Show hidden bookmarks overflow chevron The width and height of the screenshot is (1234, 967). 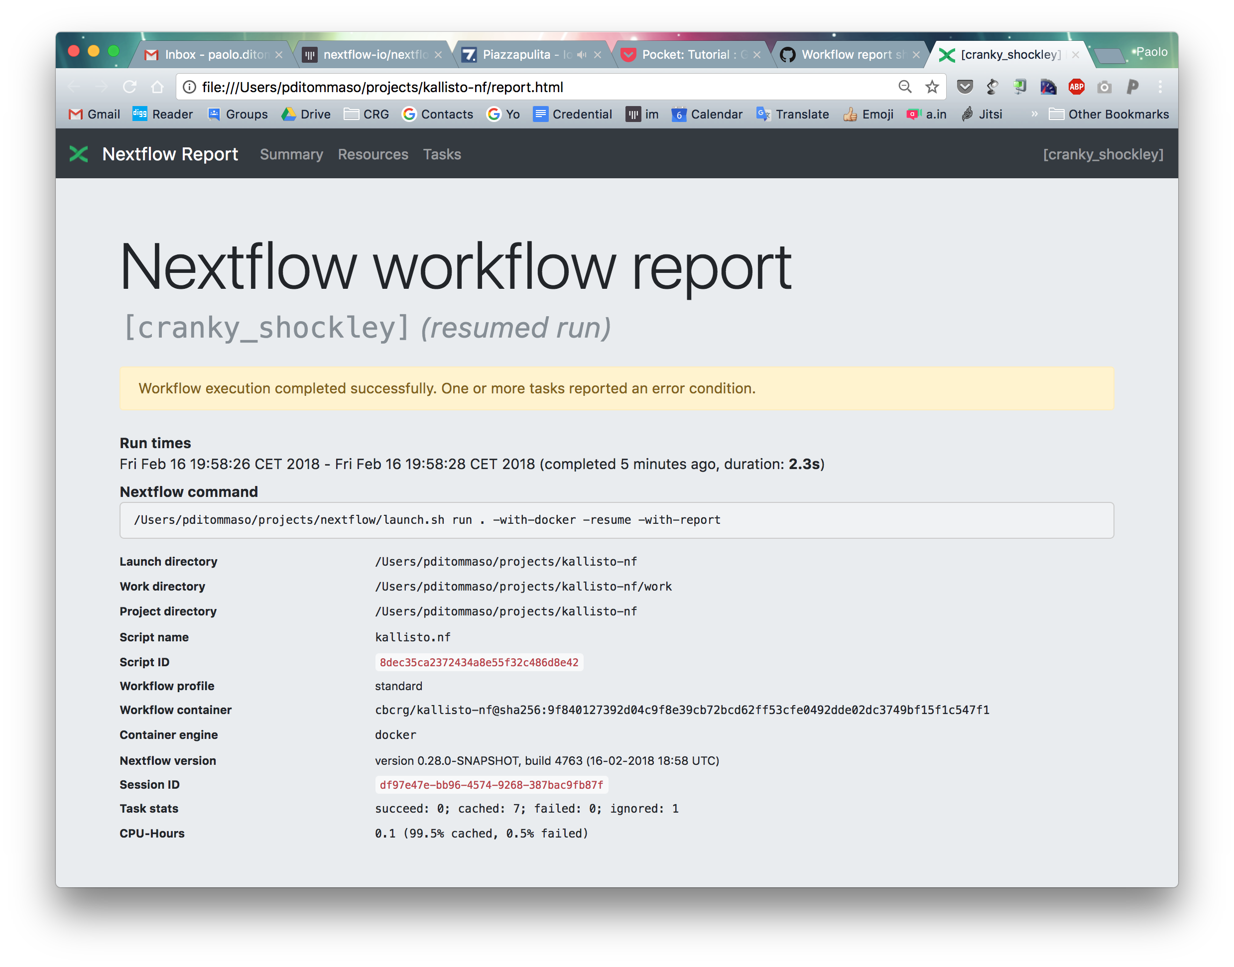(x=1034, y=115)
